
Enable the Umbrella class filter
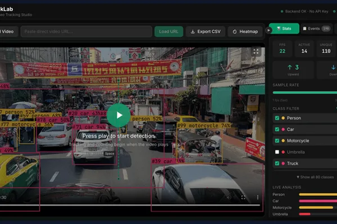coord(277,152)
